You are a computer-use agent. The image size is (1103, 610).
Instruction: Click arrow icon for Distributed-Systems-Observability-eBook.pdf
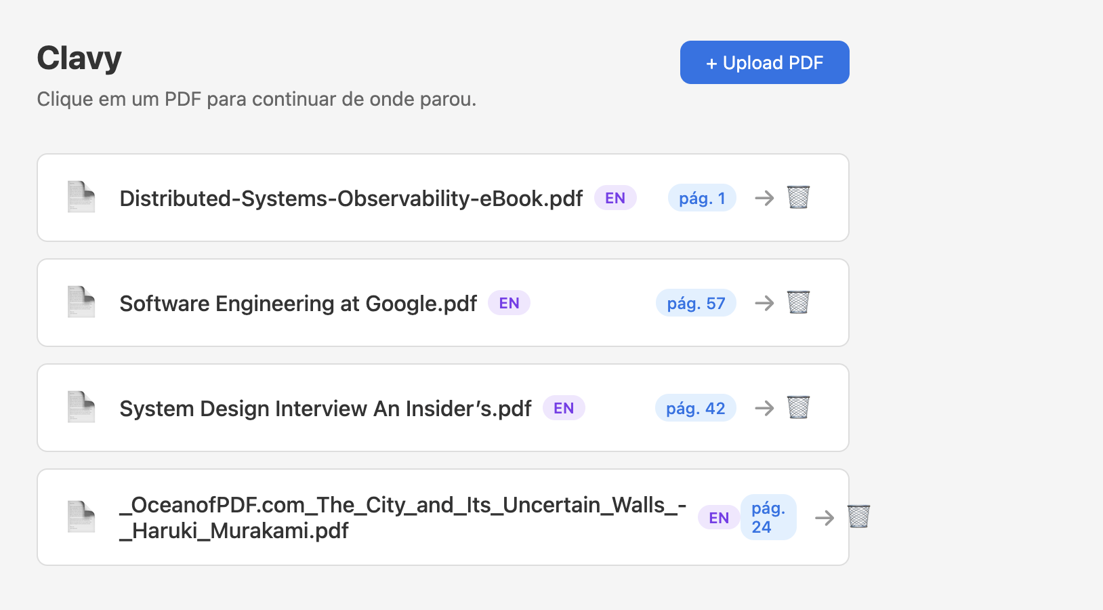[x=764, y=198]
